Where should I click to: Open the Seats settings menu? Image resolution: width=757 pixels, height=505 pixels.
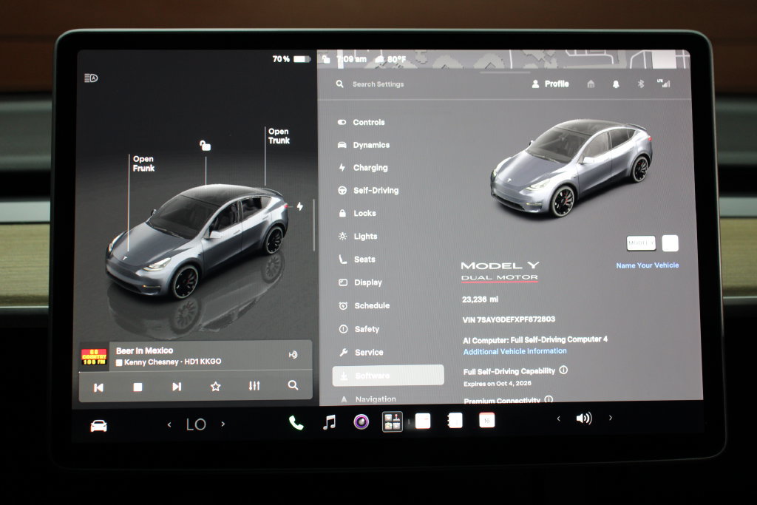click(357, 260)
